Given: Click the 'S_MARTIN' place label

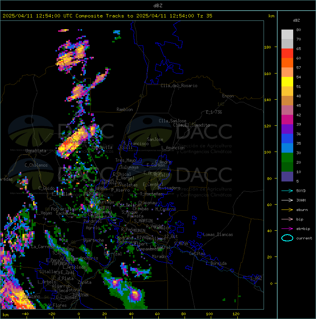Looking at the screenshot, I should coord(143,221).
